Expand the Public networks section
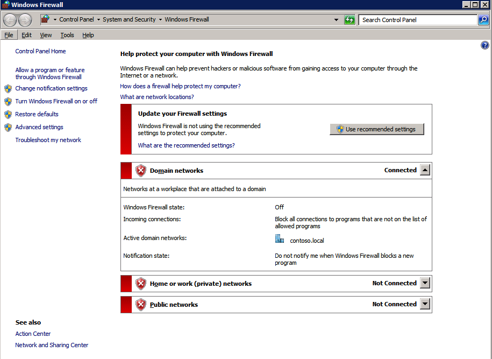 [425, 304]
